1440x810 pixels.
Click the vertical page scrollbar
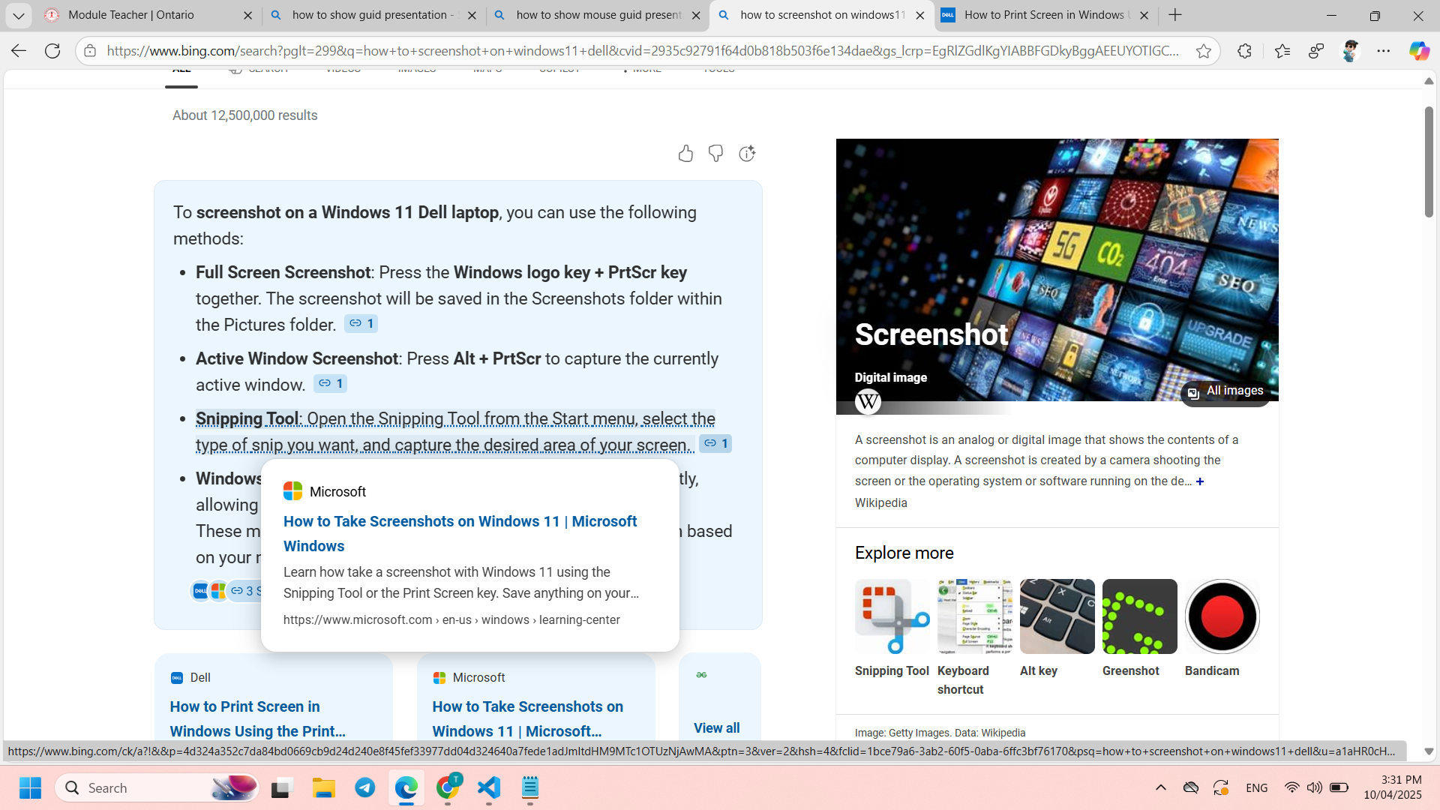[x=1428, y=162]
